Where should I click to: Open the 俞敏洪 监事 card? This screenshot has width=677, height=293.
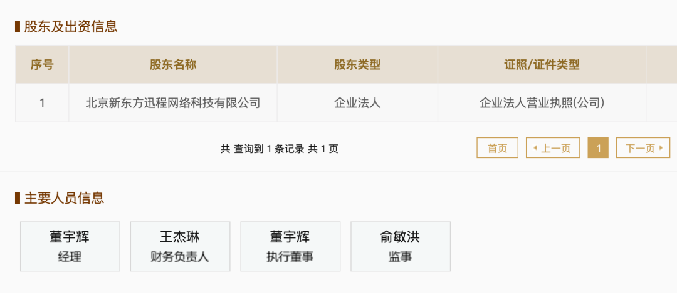pyautogui.click(x=400, y=246)
